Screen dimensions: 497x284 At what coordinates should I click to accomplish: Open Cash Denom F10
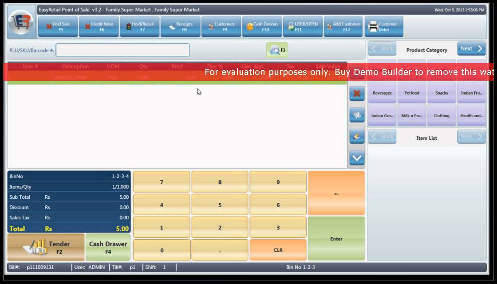pos(262,27)
